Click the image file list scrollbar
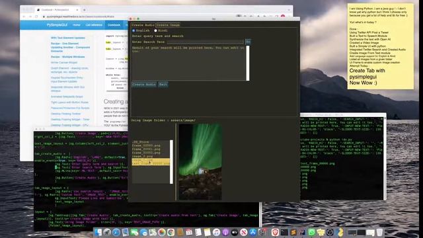Screen dimensions: 423x238 click(171, 162)
